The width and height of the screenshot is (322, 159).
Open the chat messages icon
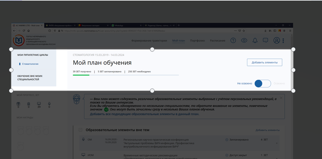265,40
